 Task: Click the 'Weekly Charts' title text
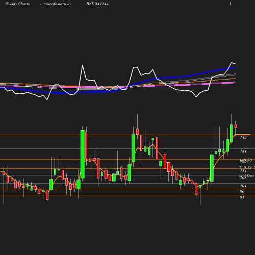coord(17,4)
